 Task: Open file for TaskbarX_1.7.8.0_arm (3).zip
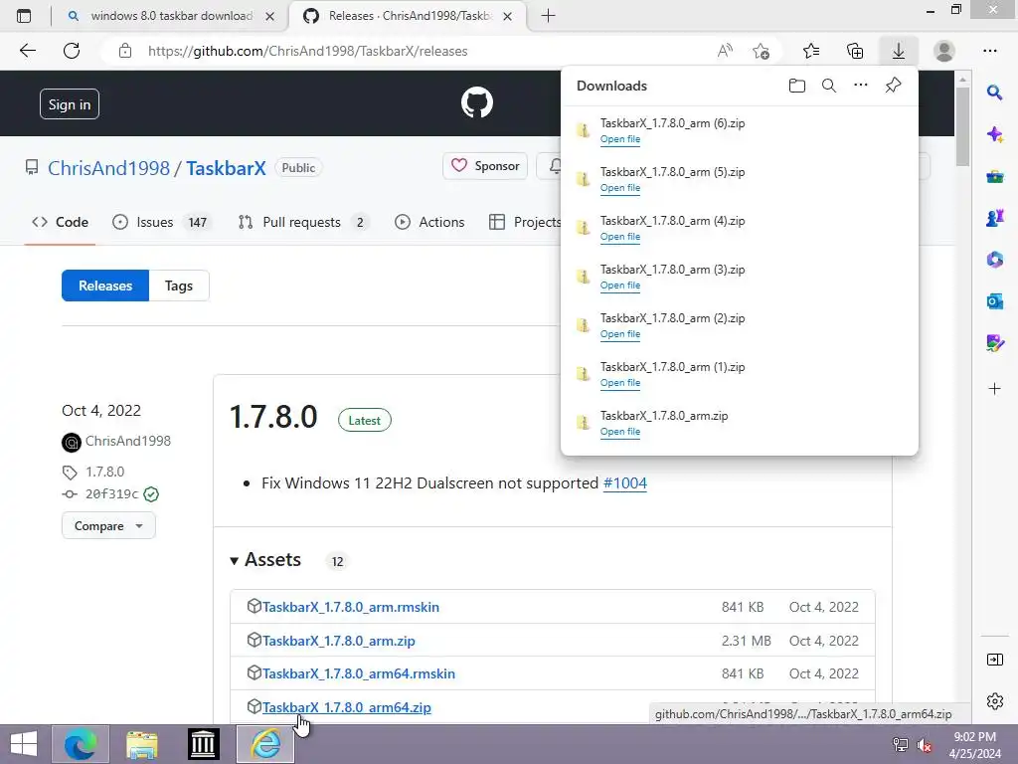click(620, 286)
